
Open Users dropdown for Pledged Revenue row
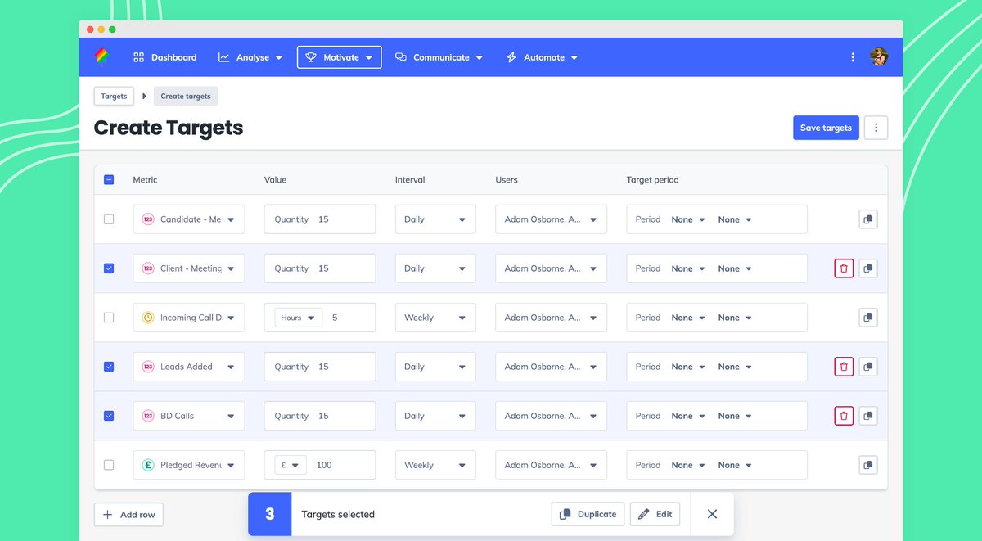(x=551, y=465)
